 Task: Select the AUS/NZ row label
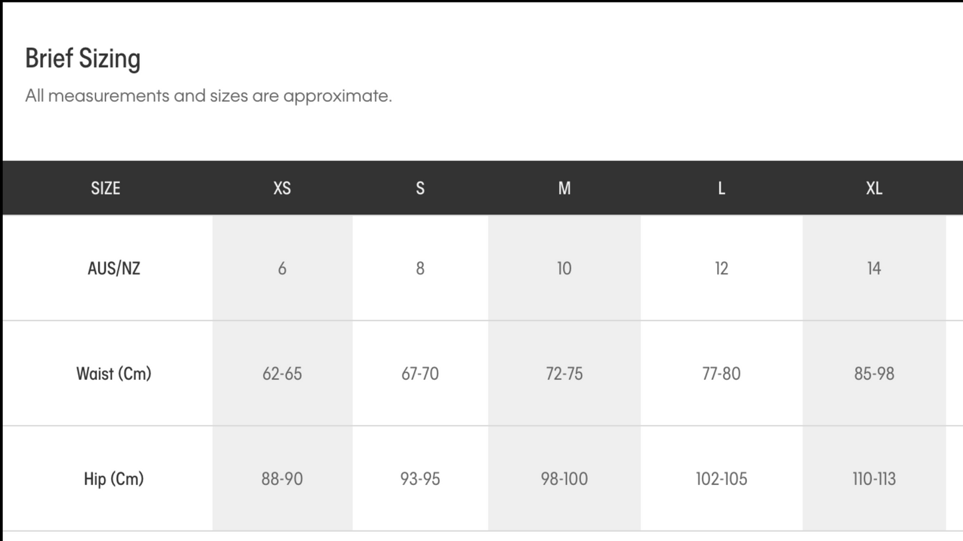pos(114,269)
